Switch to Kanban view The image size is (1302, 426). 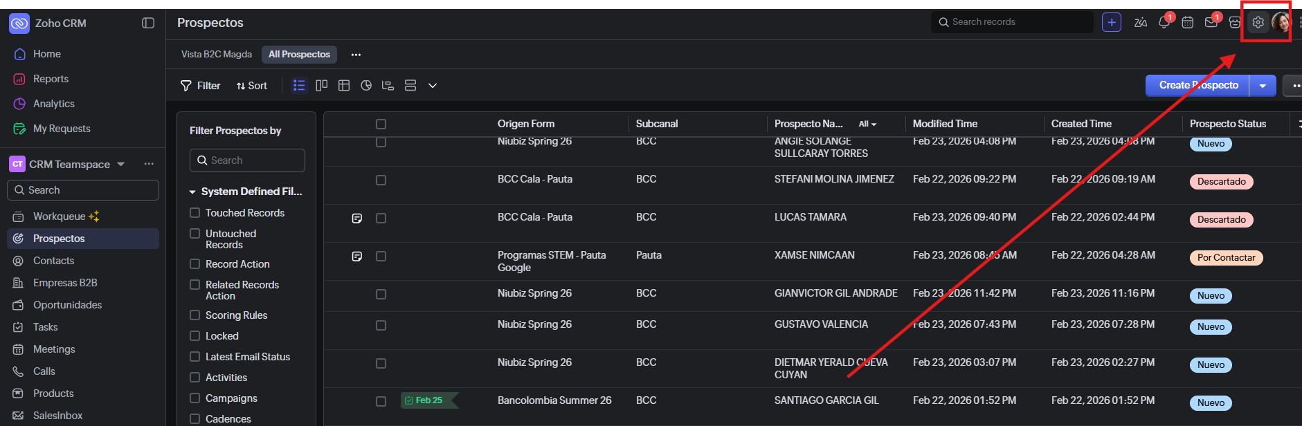pos(321,86)
